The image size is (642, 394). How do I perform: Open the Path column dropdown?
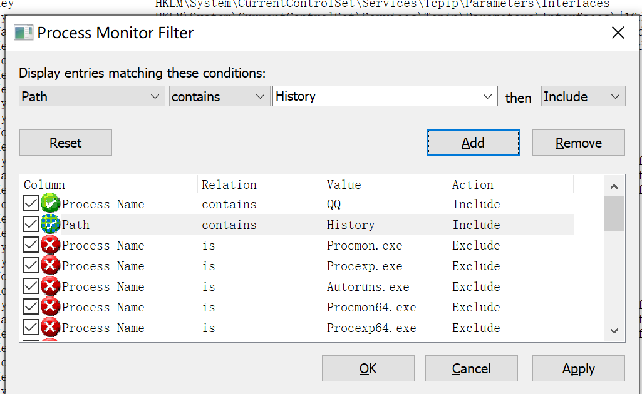tap(91, 96)
